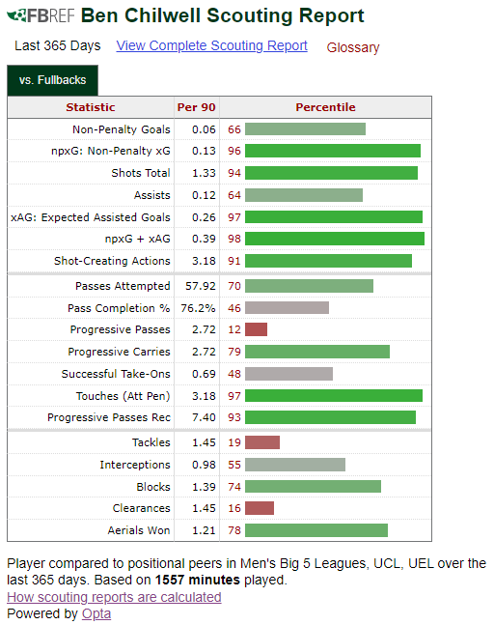Viewport: 494px width, 625px height.
Task: Click the FBREF logo icon
Action: pyautogui.click(x=41, y=15)
